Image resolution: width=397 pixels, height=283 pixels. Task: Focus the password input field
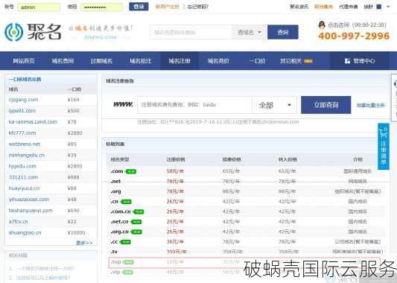coord(102,7)
